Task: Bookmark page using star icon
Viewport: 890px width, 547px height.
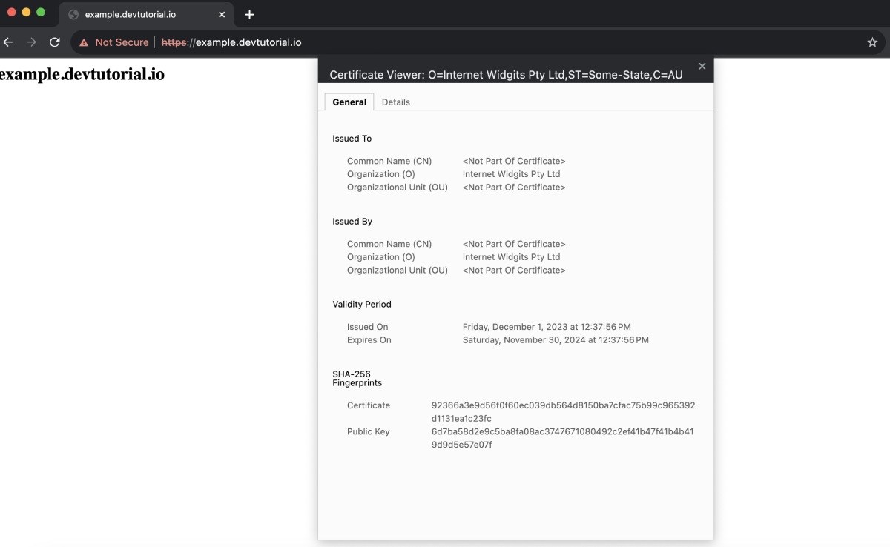Action: pyautogui.click(x=872, y=42)
